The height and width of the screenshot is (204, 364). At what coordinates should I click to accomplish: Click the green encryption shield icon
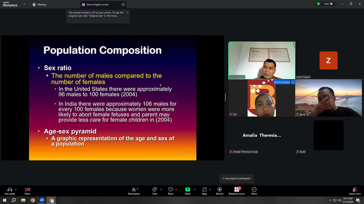(318, 4)
